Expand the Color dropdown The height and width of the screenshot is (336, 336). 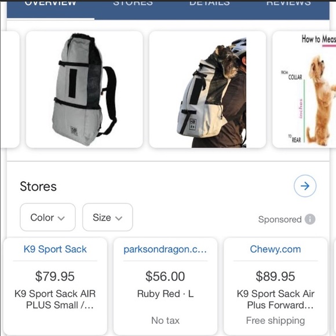coord(48,217)
